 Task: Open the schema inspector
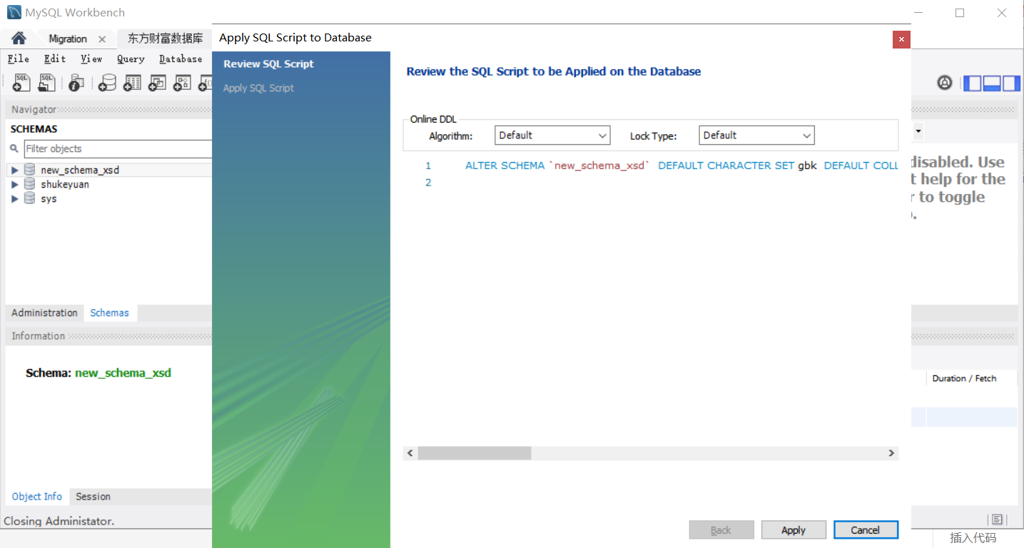pyautogui.click(x=76, y=83)
